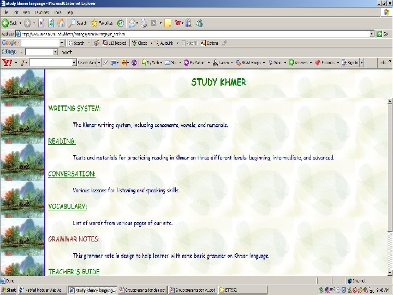The width and height of the screenshot is (393, 295).
Task: Click the WRITING SYSTEM heading
Action: click(x=75, y=108)
